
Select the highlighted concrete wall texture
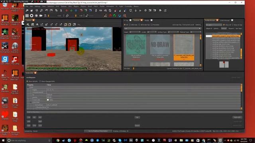click(x=184, y=47)
